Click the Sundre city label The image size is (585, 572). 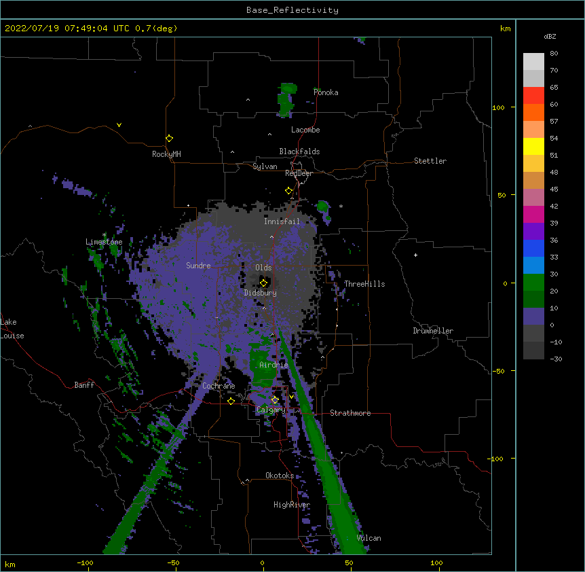[198, 266]
